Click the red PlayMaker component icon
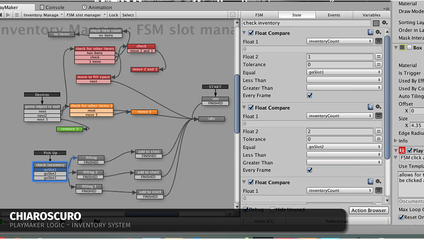Image resolution: width=424 pixels, height=239 pixels. click(x=402, y=151)
